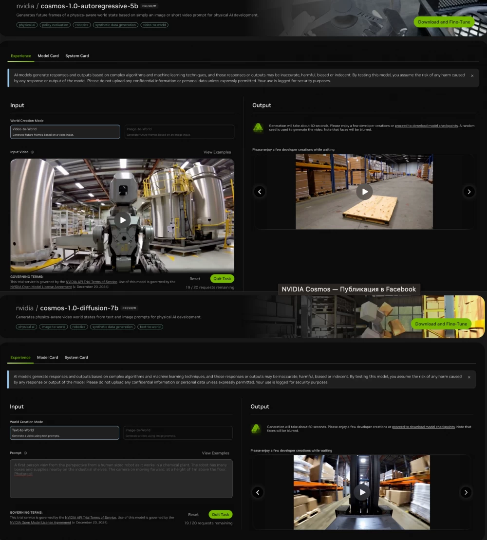Play the diffusion model's carousel video

(362, 492)
